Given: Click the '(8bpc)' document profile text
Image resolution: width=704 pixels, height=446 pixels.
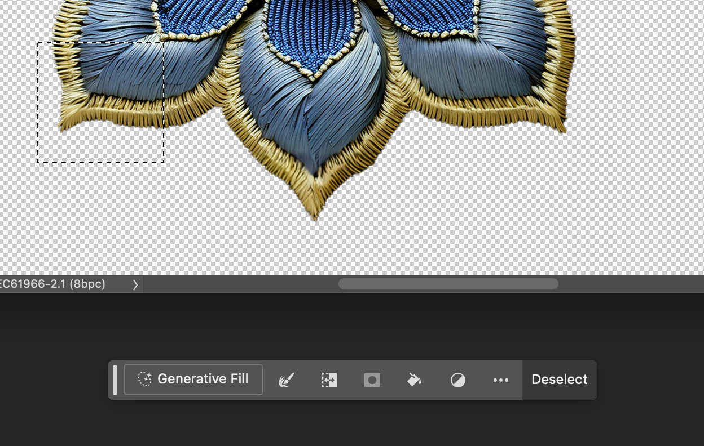Looking at the screenshot, I should 87,284.
